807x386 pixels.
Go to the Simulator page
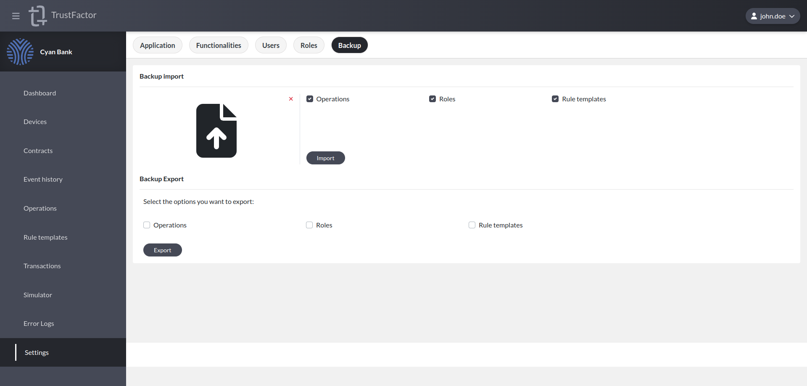[38, 295]
